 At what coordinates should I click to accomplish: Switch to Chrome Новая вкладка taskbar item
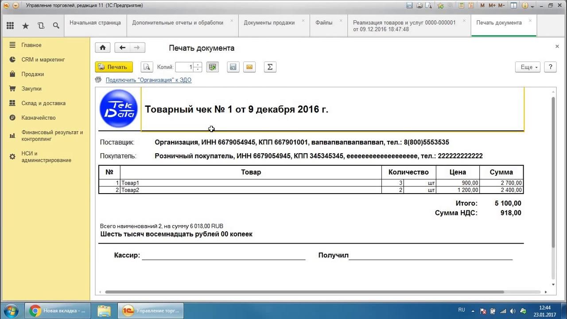click(x=58, y=311)
